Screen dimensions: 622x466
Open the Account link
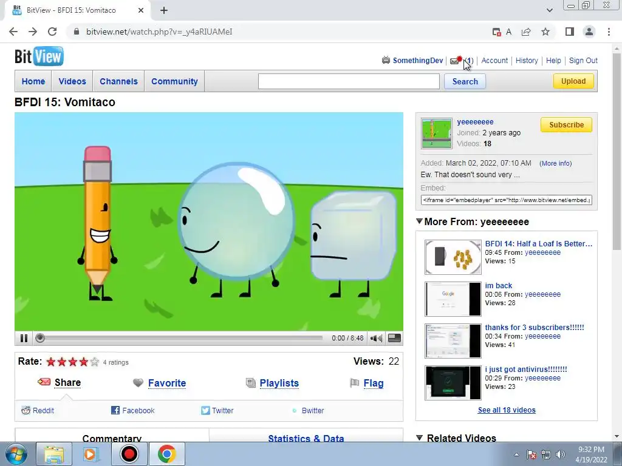(x=494, y=61)
